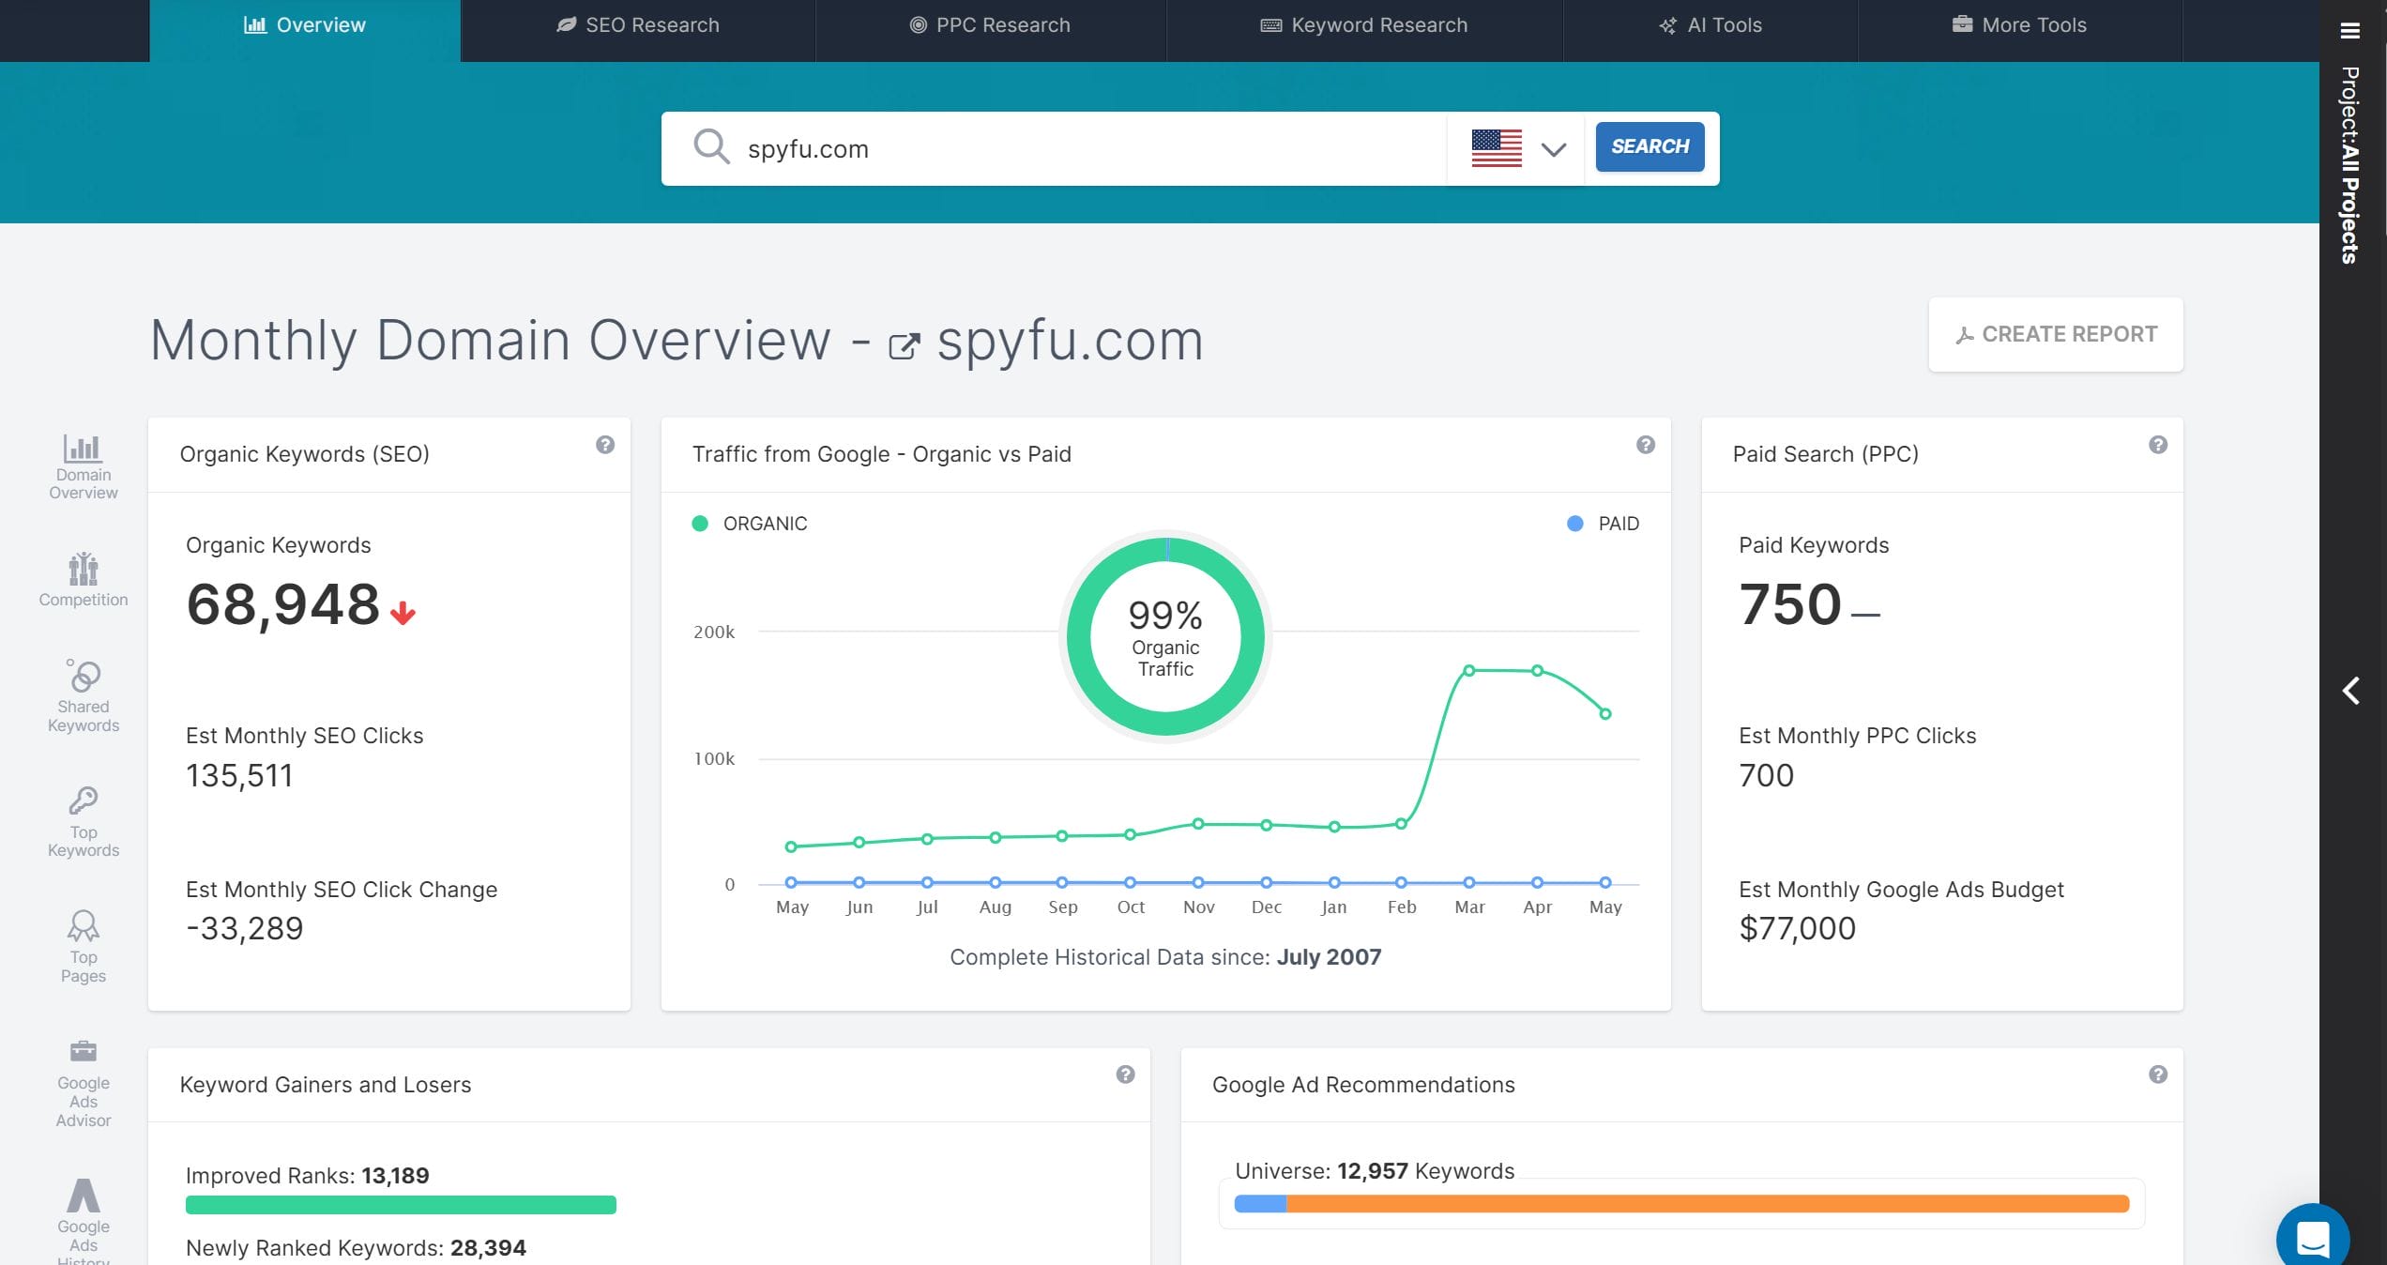Open the live chat bubble
The height and width of the screenshot is (1265, 2387).
pyautogui.click(x=2313, y=1239)
